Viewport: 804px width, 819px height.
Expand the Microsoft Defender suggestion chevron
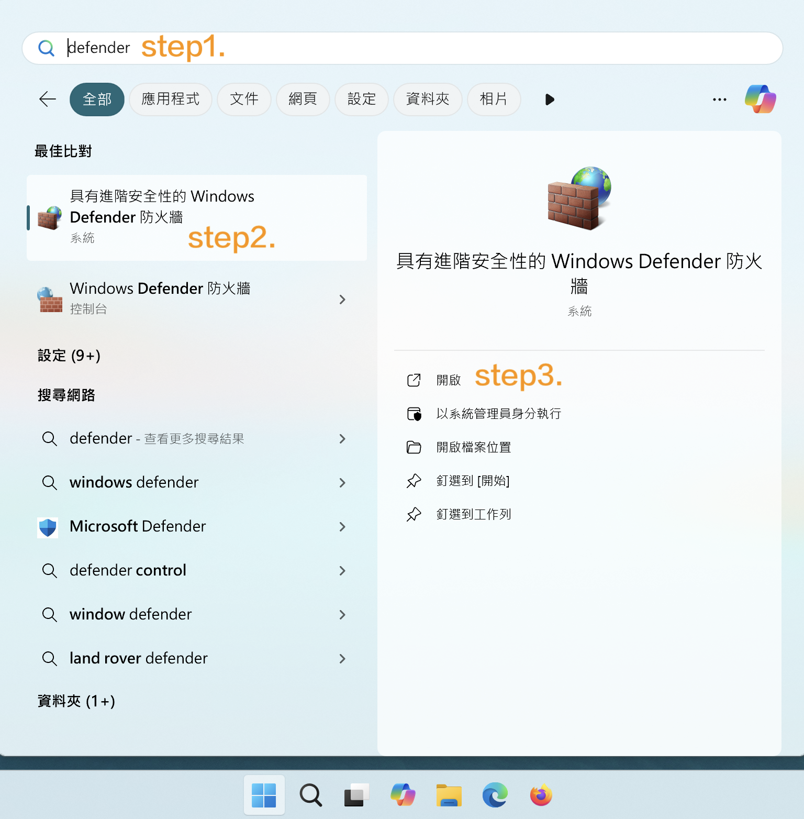(342, 527)
